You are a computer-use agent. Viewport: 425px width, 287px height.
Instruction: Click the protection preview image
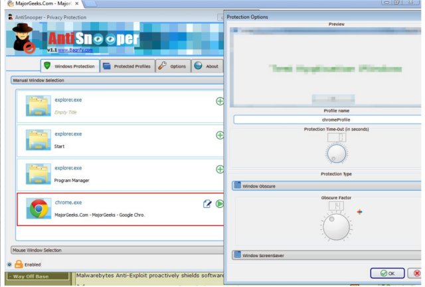325,66
